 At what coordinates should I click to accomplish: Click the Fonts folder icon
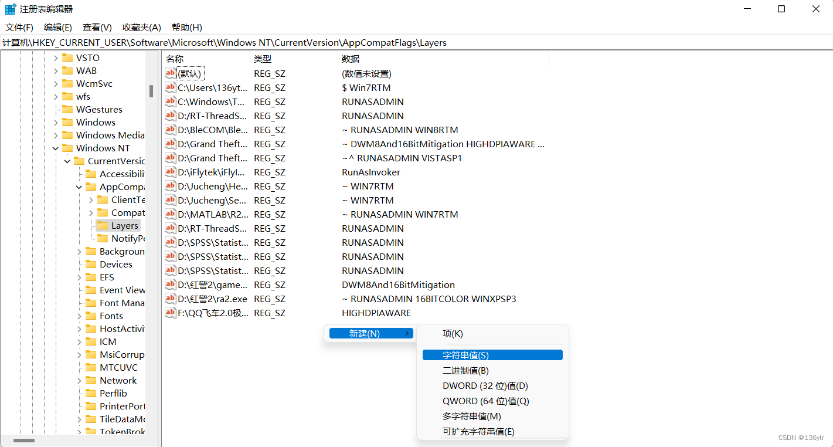[90, 316]
